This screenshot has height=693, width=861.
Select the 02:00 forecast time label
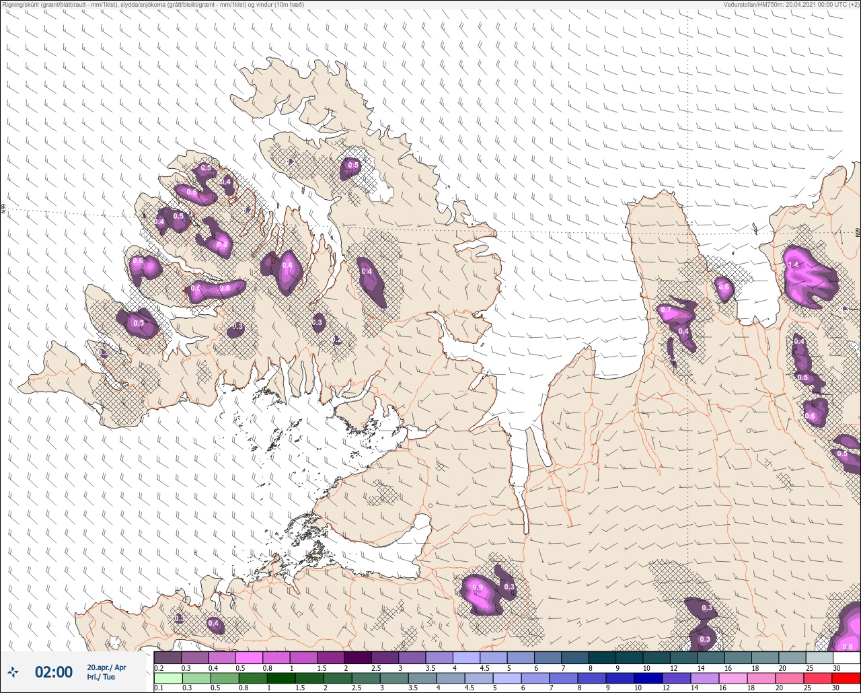click(x=54, y=672)
